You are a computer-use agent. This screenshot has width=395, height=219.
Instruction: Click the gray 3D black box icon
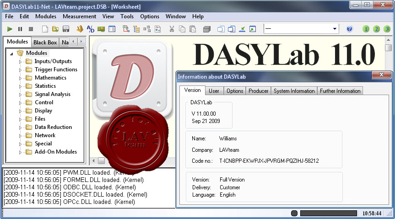coord(207,29)
